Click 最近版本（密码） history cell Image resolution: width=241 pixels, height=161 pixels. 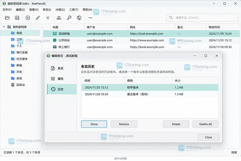pos(138,94)
